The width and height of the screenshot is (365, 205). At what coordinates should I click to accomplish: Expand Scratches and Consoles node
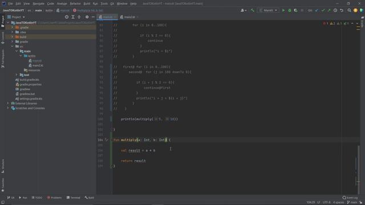click(8, 108)
